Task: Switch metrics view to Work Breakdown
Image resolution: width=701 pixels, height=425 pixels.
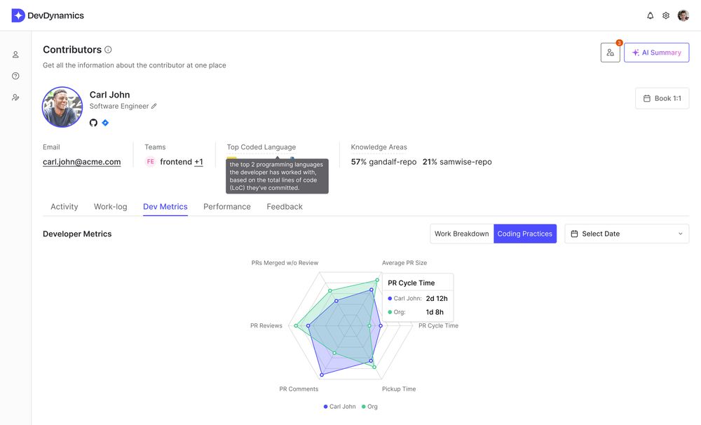Action: pos(461,233)
